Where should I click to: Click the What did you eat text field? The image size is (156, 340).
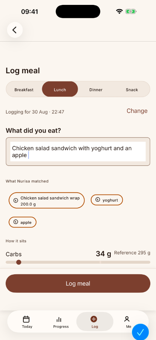[78, 151]
